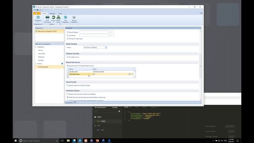Viewport: 254px width, 143px height.
Task: Switch to the Home ribbon tab
Action: pyautogui.click(x=44, y=14)
